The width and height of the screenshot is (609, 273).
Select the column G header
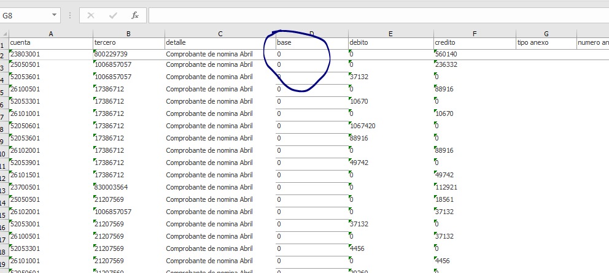[x=546, y=34]
